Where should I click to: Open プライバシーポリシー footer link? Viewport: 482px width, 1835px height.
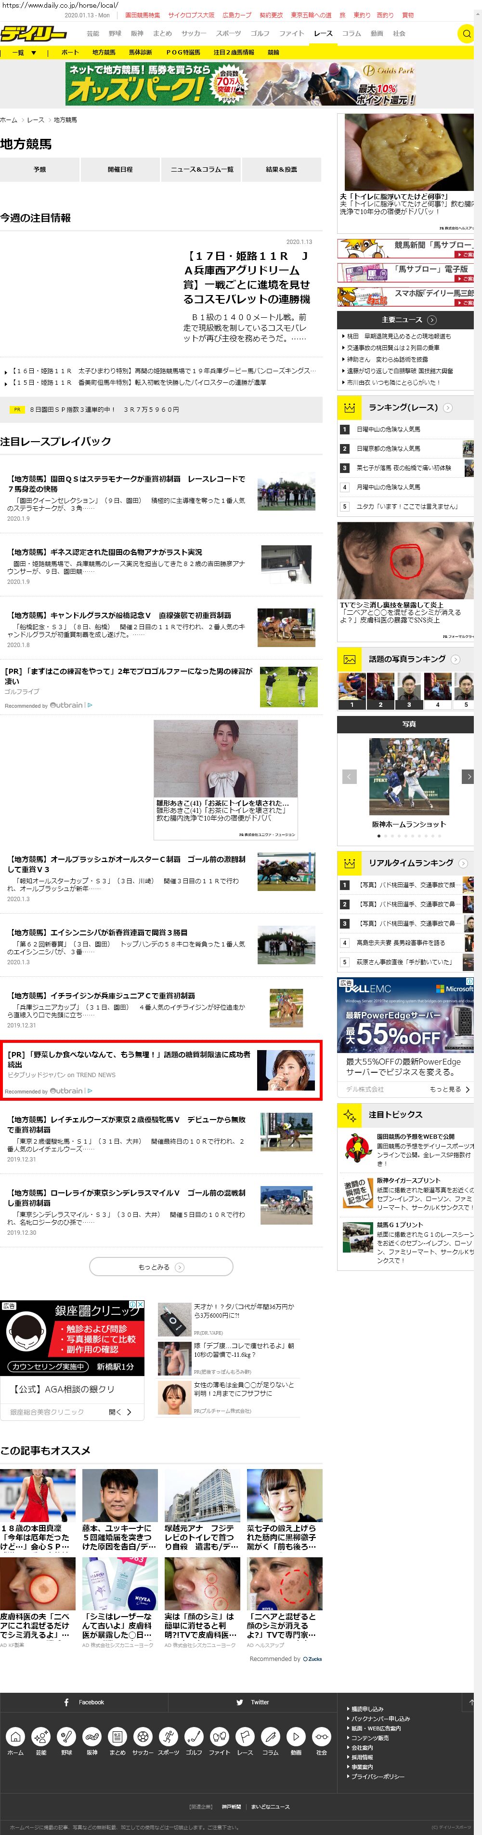point(377,1777)
